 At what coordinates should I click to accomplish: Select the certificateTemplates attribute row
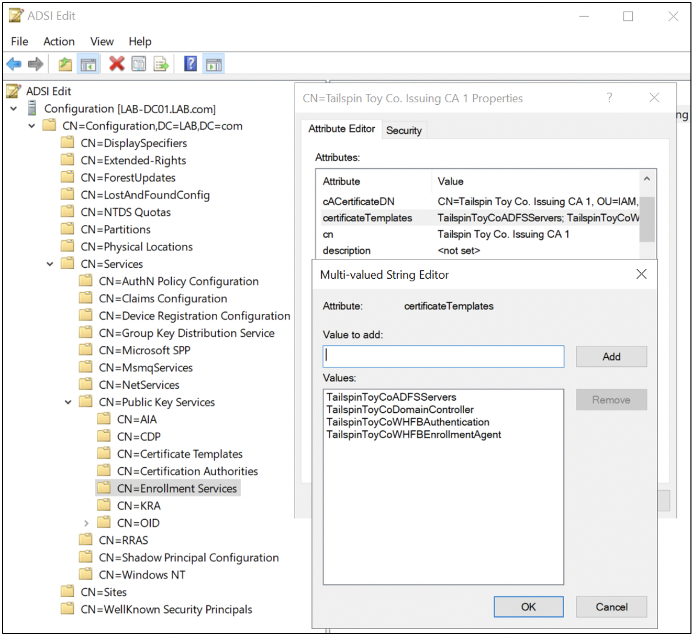479,217
